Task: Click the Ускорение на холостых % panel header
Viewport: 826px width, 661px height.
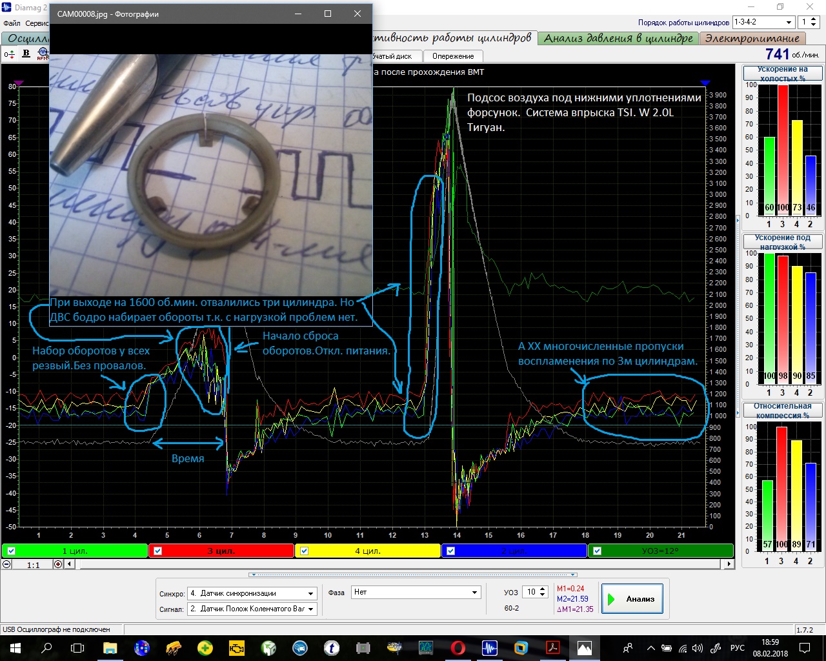Action: click(x=783, y=73)
